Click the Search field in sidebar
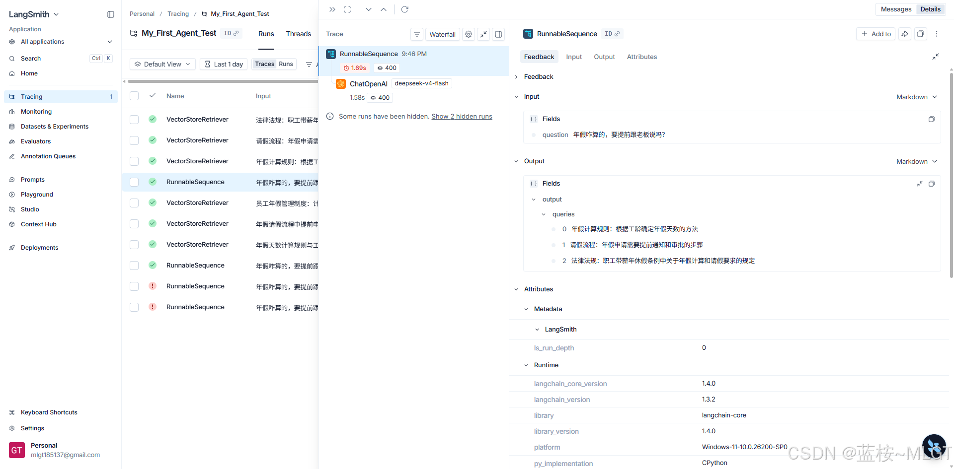This screenshot has width=954, height=469. [61, 59]
